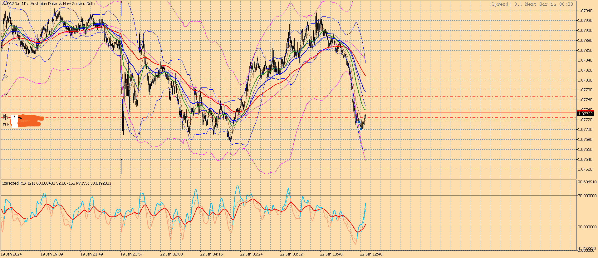Select the current price tag 1.07732
The height and width of the screenshot is (258, 598).
tap(586, 114)
